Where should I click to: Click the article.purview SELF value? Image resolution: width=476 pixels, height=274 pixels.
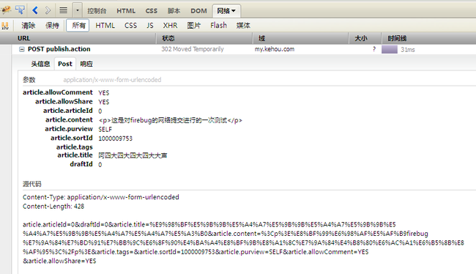(x=105, y=130)
